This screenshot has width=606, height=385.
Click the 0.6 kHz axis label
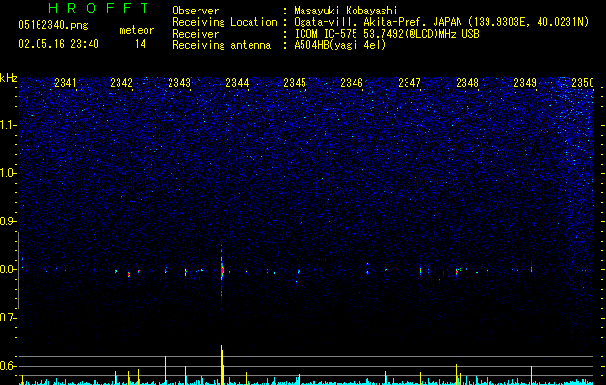point(9,366)
